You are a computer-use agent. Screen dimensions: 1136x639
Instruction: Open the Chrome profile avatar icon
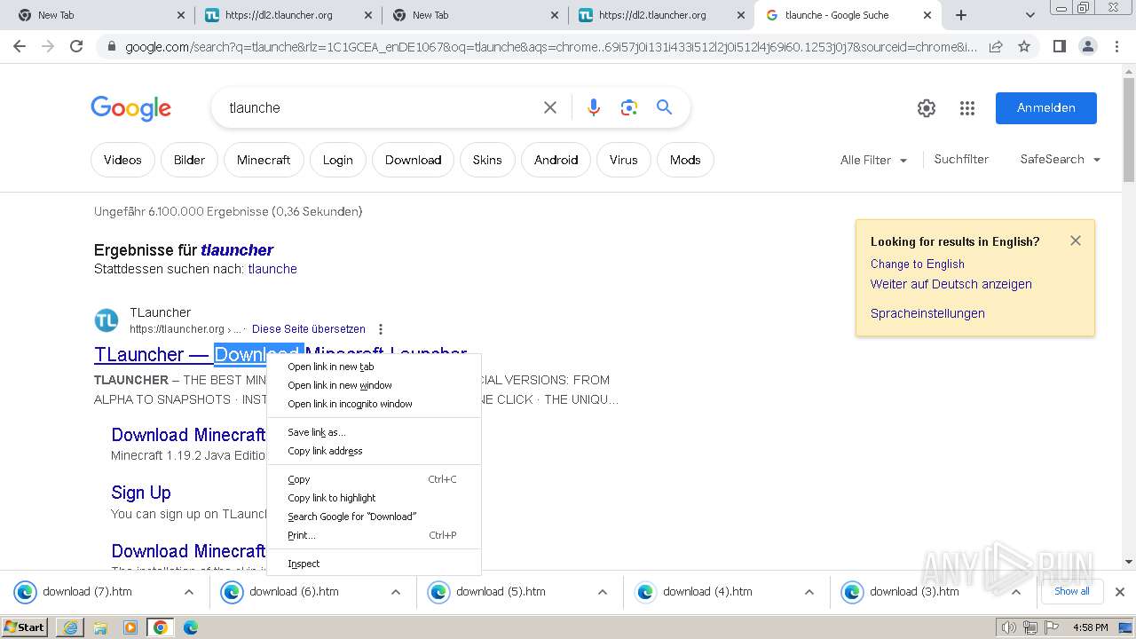click(x=1087, y=46)
